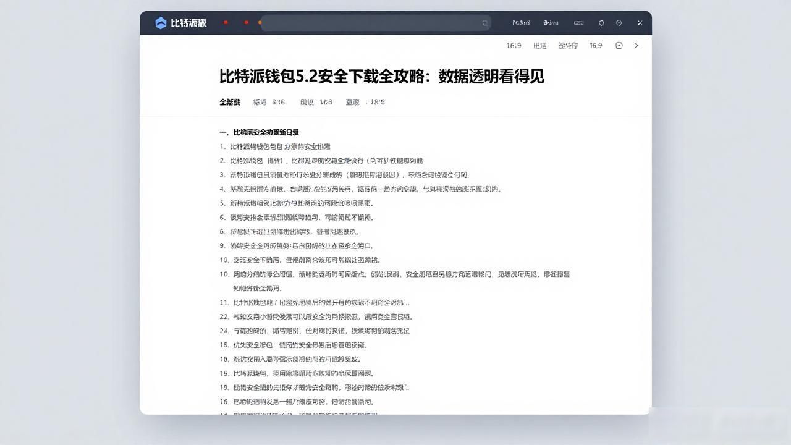This screenshot has height=445, width=791.
Task: Expand with the right chevron arrow in toolbar
Action: coord(637,46)
